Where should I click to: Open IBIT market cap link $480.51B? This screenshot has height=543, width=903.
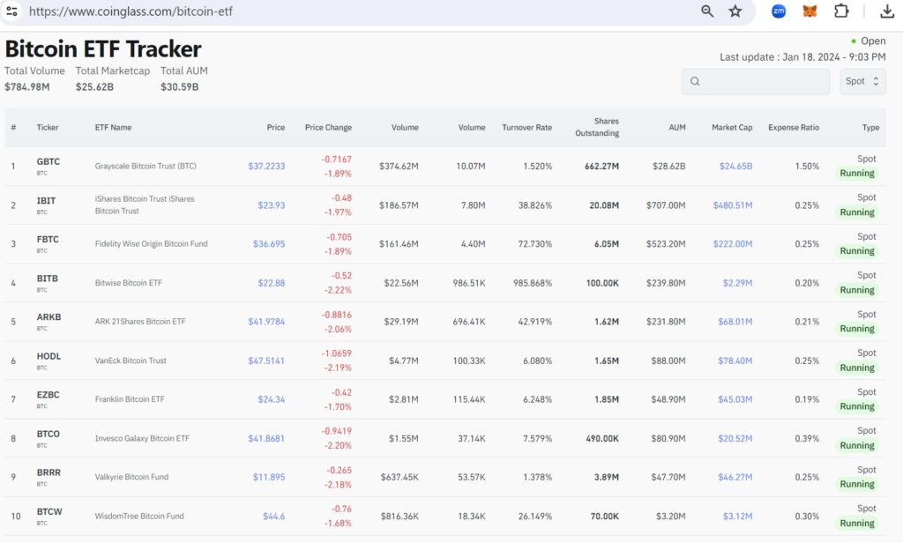pos(732,205)
